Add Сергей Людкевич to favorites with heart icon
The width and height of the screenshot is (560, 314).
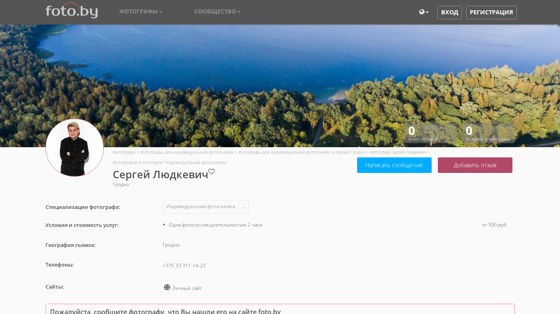(212, 172)
